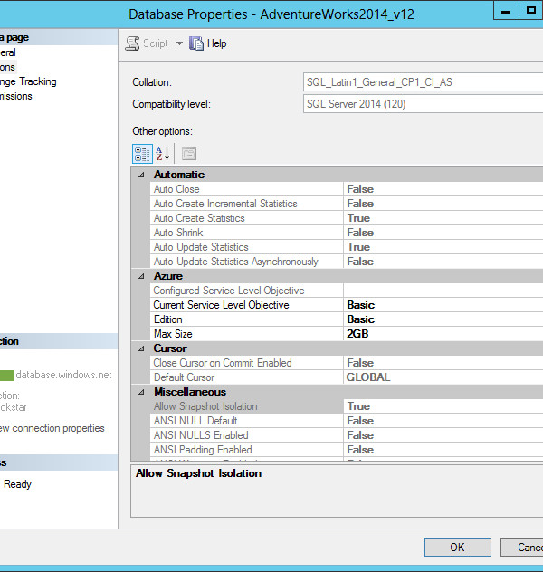Select the Max Size property row

click(x=347, y=334)
